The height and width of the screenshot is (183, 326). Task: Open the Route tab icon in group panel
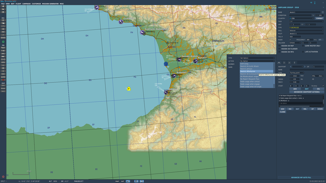pyautogui.click(x=279, y=63)
